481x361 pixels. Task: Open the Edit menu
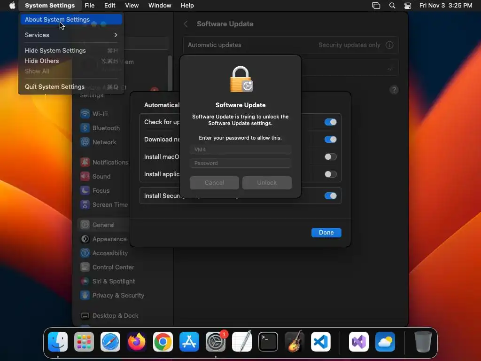coord(109,5)
